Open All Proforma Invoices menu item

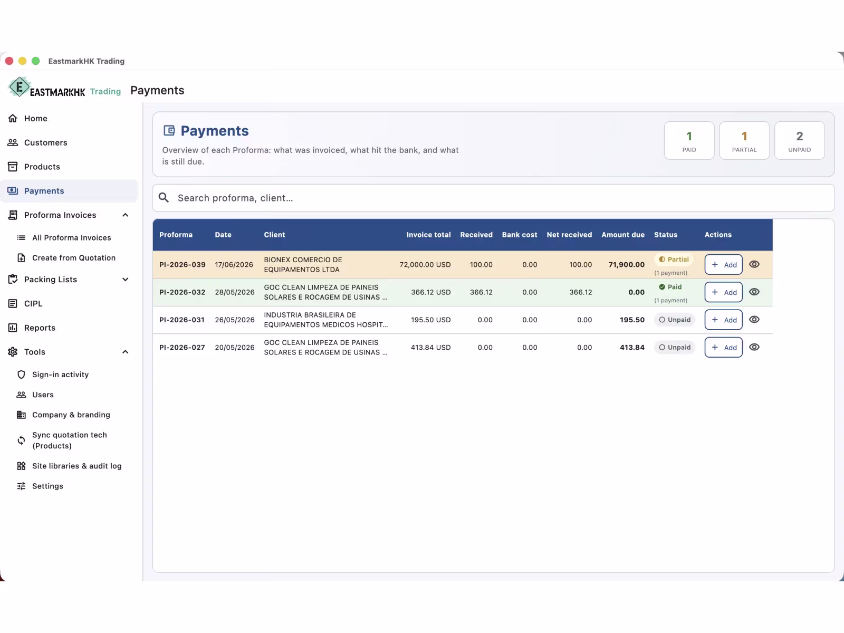click(71, 238)
